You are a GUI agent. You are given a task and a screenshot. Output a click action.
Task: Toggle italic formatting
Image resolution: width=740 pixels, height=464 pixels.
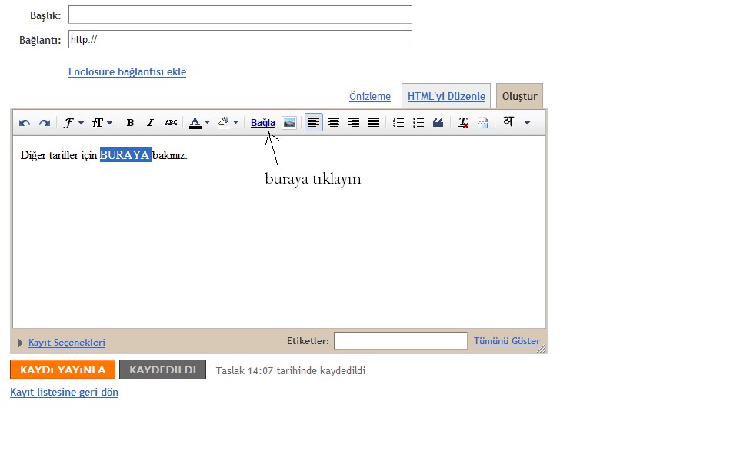coord(150,123)
